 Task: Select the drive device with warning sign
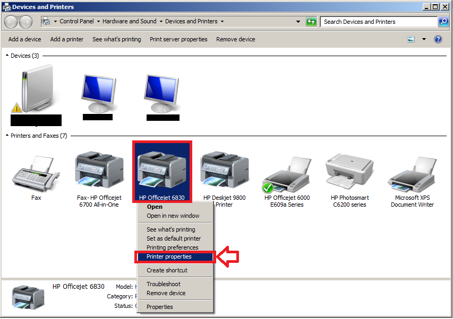click(35, 88)
